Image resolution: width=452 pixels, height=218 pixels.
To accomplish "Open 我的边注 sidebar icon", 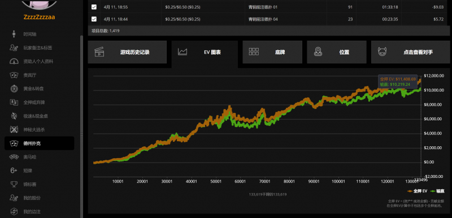I will tap(14, 212).
